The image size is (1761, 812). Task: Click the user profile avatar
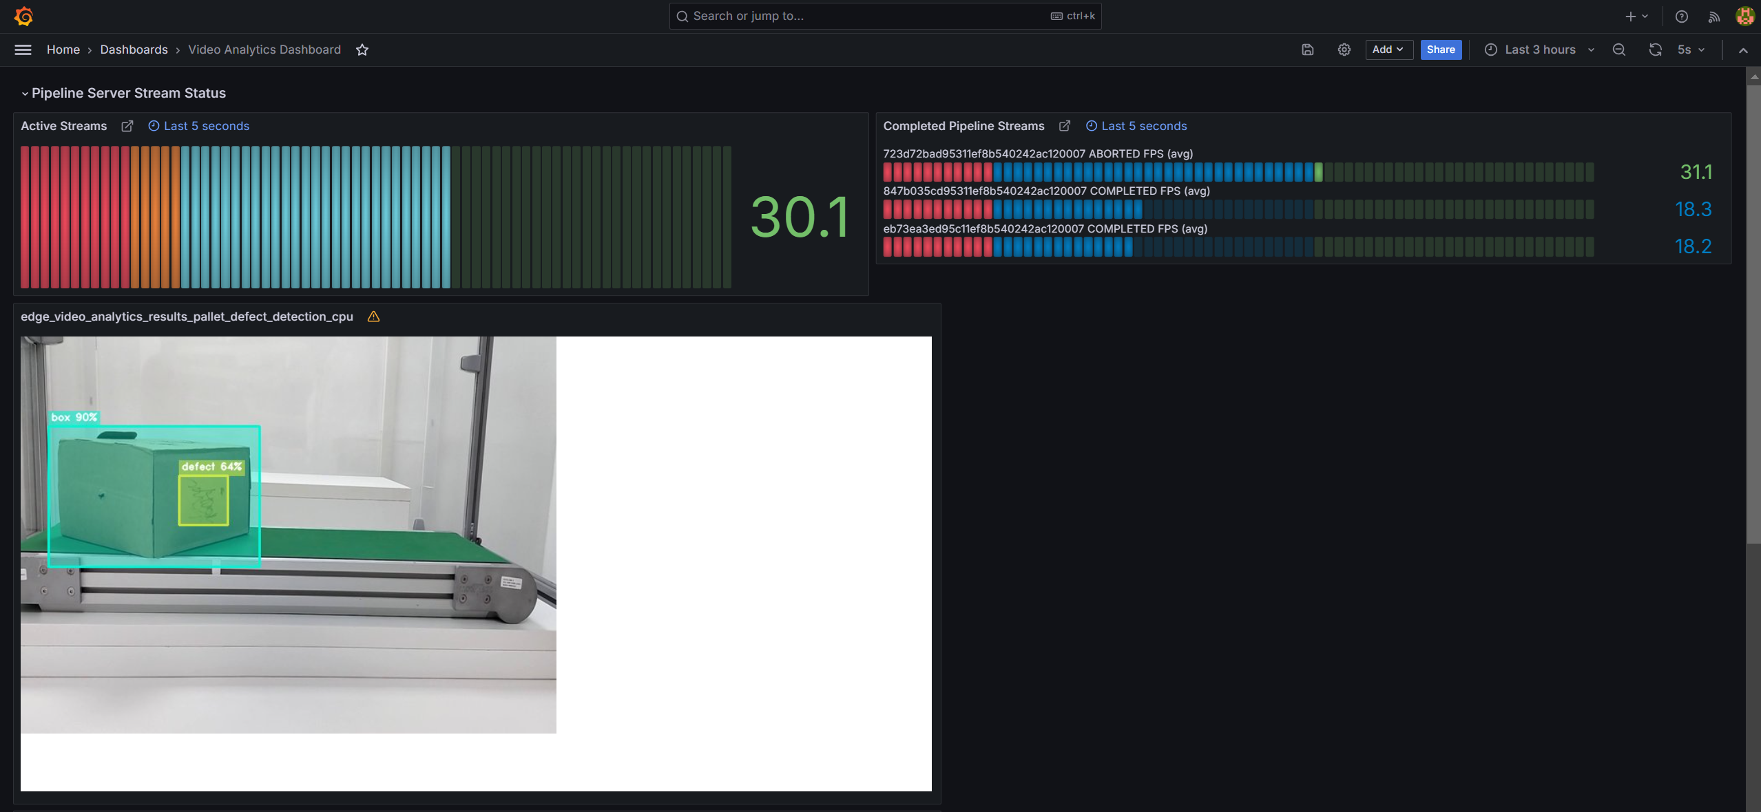click(x=1744, y=17)
